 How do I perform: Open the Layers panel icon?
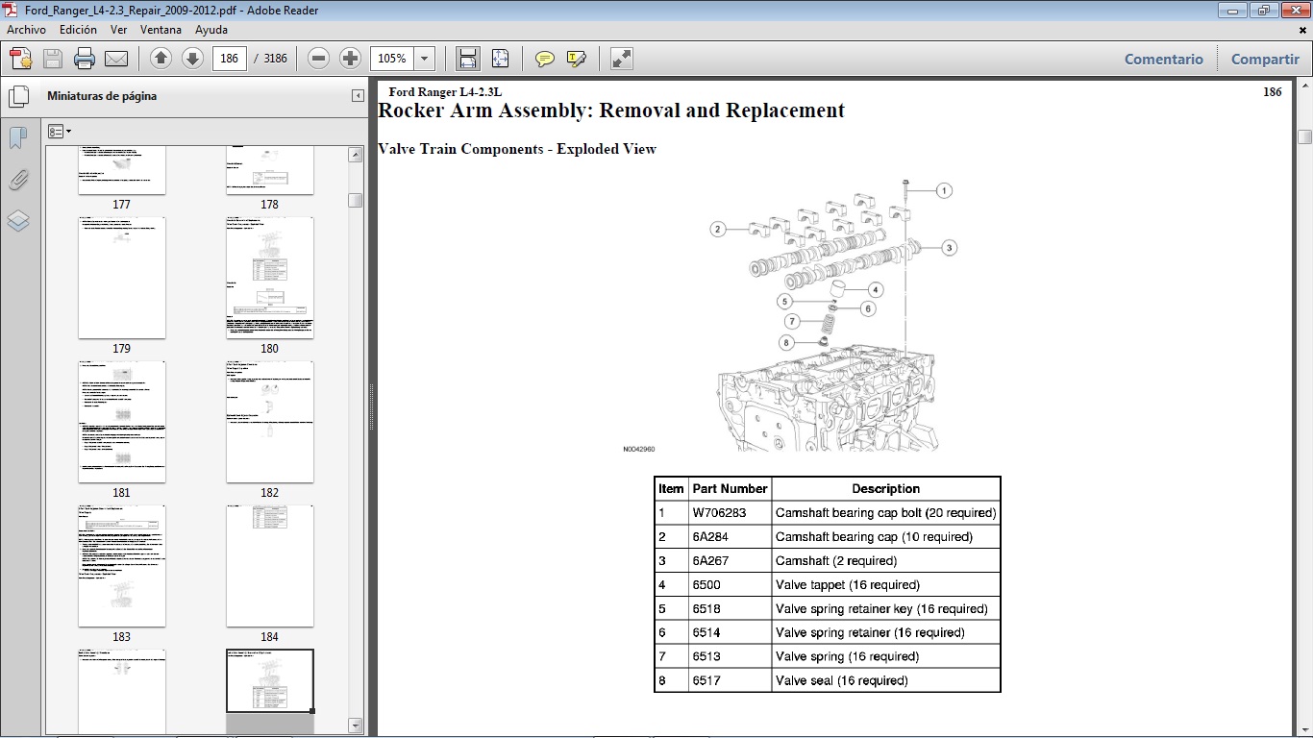[x=18, y=221]
